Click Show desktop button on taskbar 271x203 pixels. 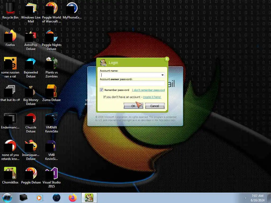tap(269, 198)
